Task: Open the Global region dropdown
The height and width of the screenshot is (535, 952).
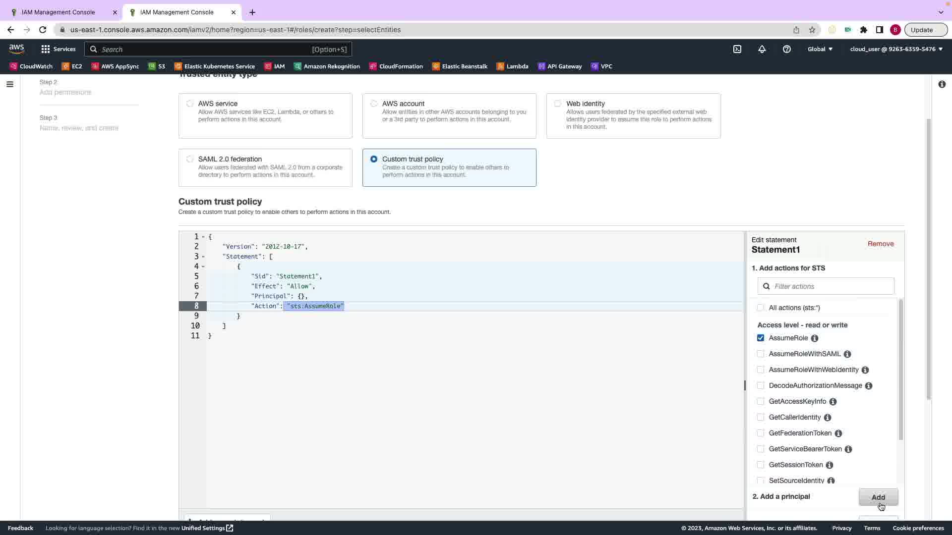Action: click(x=820, y=49)
